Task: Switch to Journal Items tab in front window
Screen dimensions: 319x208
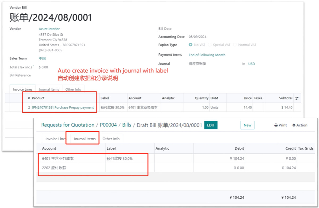Action: click(85, 139)
